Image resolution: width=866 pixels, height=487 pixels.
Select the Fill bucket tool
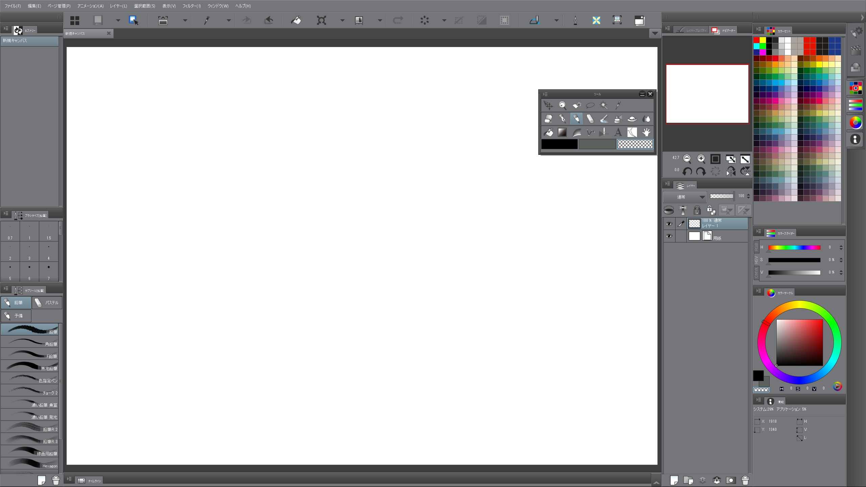548,132
